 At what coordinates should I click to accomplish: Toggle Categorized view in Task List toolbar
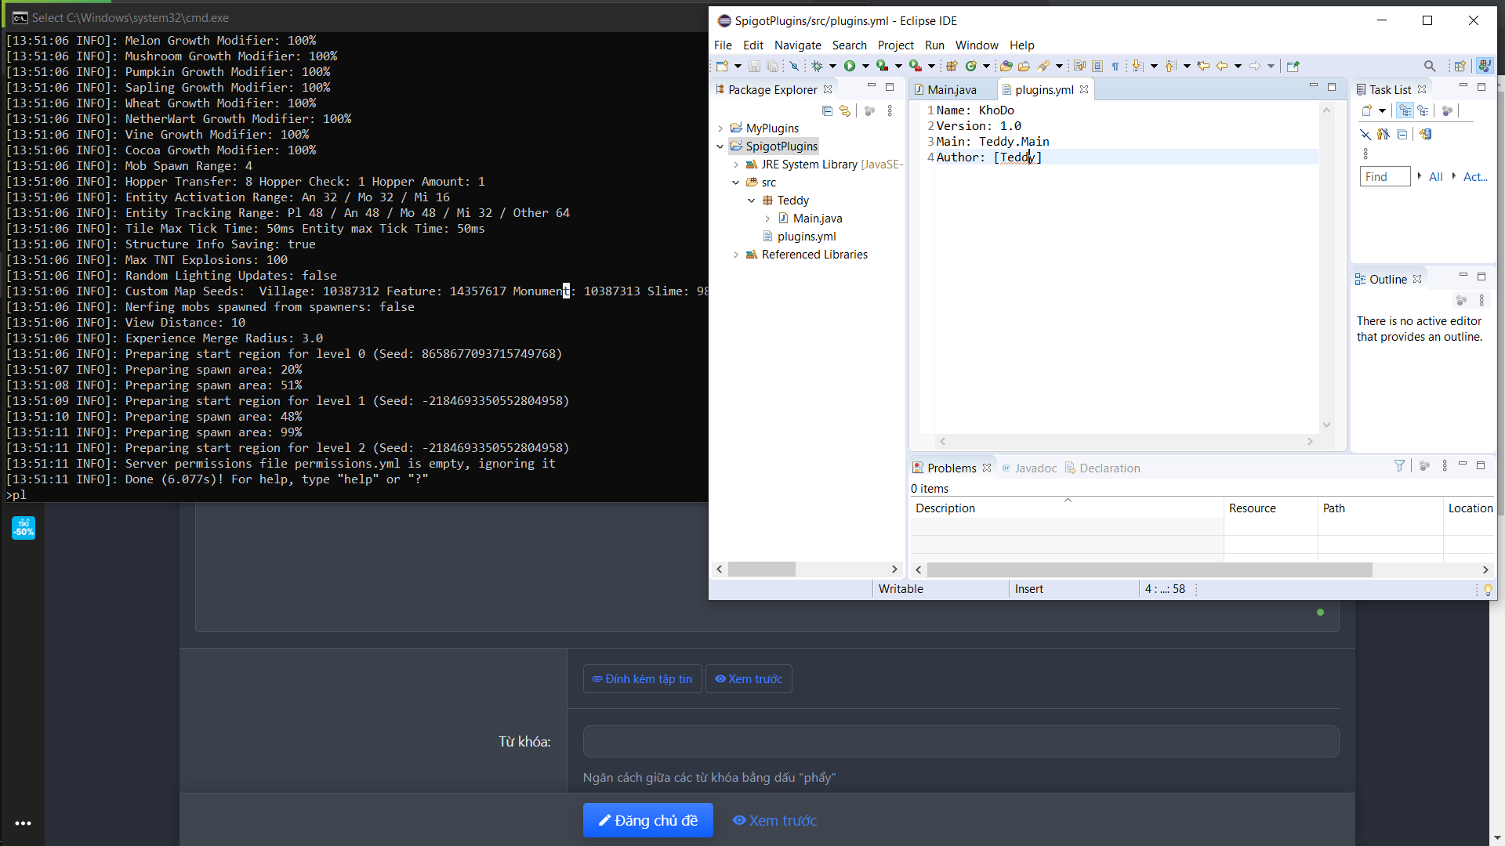1405,111
